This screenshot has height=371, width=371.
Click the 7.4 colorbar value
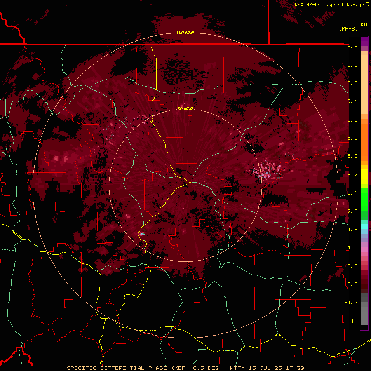coord(352,101)
